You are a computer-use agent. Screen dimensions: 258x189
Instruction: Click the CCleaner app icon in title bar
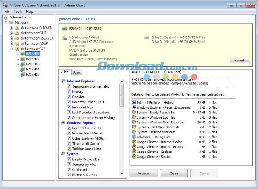pyautogui.click(x=5, y=5)
